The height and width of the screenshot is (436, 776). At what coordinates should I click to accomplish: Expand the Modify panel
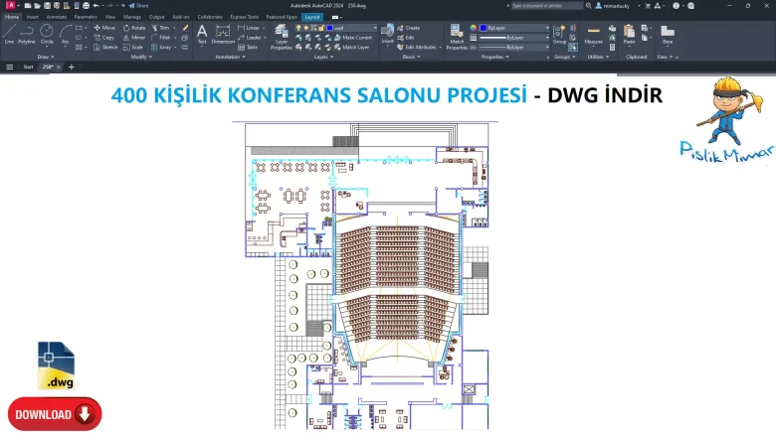pos(141,57)
